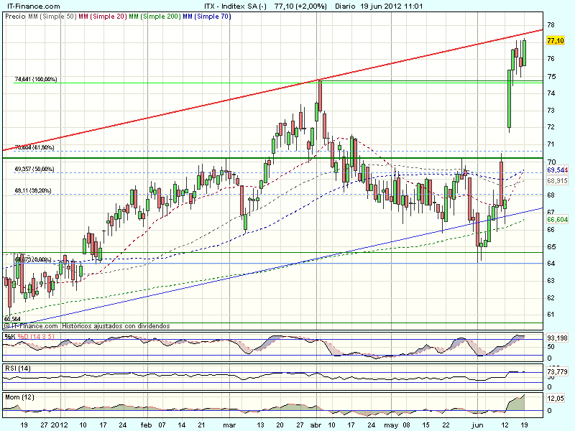Click the 'jun' date axis label

coord(477,425)
